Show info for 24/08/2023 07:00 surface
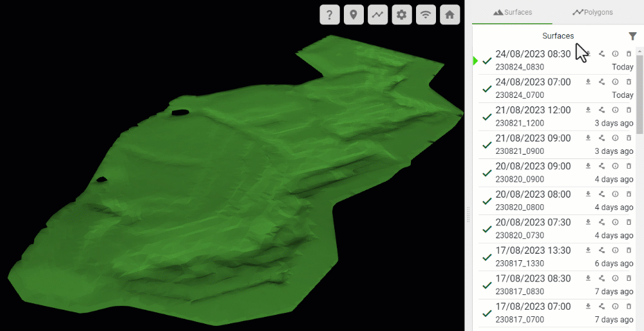The width and height of the screenshot is (644, 331). point(615,82)
